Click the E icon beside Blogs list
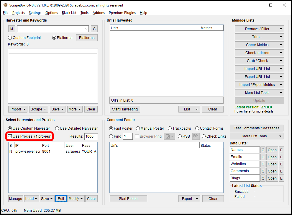 281,178
